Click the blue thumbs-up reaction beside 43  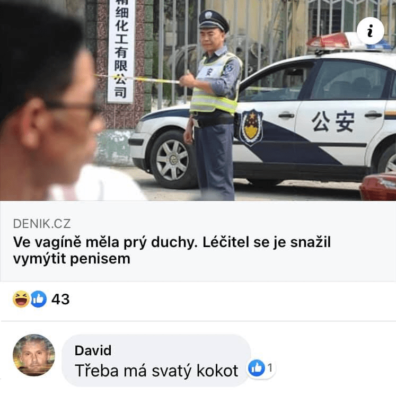pyautogui.click(x=38, y=299)
